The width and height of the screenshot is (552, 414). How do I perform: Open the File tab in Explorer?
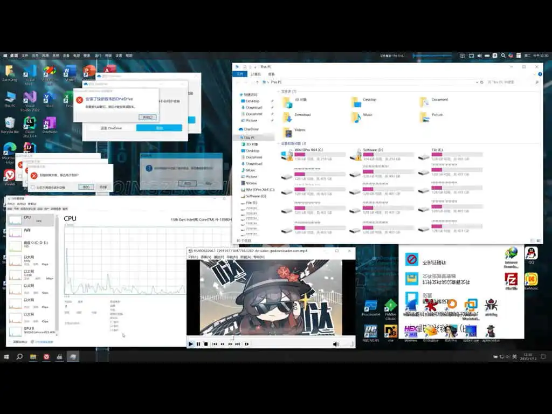point(240,74)
